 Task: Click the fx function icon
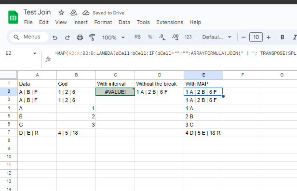[x=48, y=59]
